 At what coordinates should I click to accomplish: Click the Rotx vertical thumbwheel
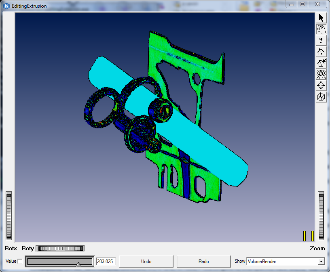[x=9, y=216]
